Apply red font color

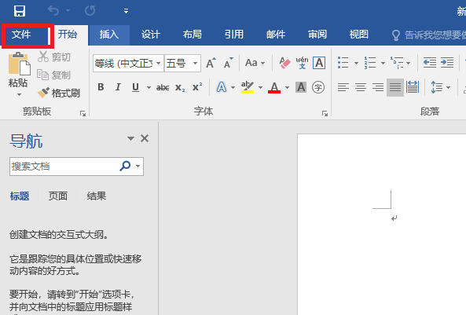(274, 87)
